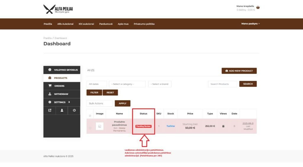303x167 pixels.
Task: Open the All dates filter dropdown
Action: click(96, 84)
